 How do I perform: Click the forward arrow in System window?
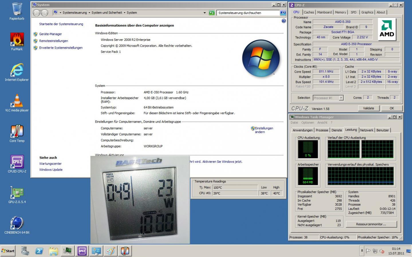(44, 13)
